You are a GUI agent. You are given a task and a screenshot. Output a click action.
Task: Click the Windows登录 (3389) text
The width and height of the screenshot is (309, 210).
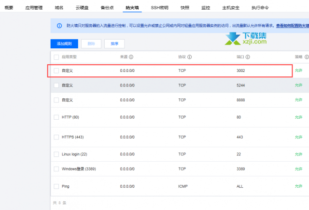[79, 169]
